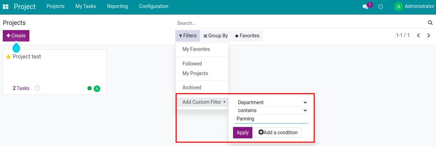Viewport: 436px width, 146px height.
Task: Open the Configuration menu
Action: tap(154, 6)
